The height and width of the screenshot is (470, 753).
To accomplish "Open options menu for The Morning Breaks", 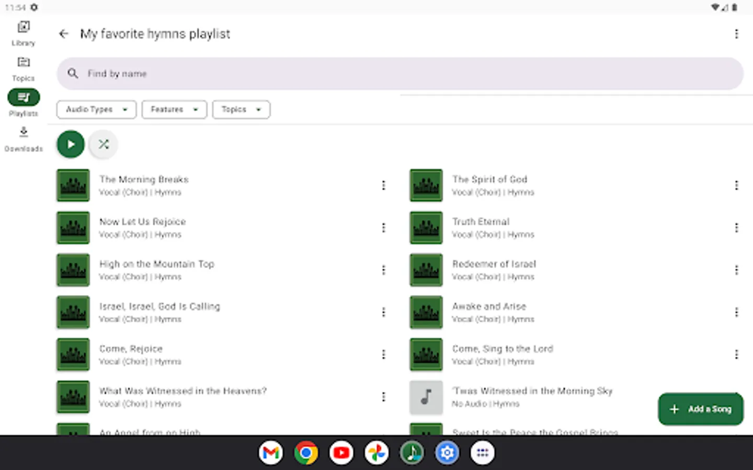I will [383, 185].
